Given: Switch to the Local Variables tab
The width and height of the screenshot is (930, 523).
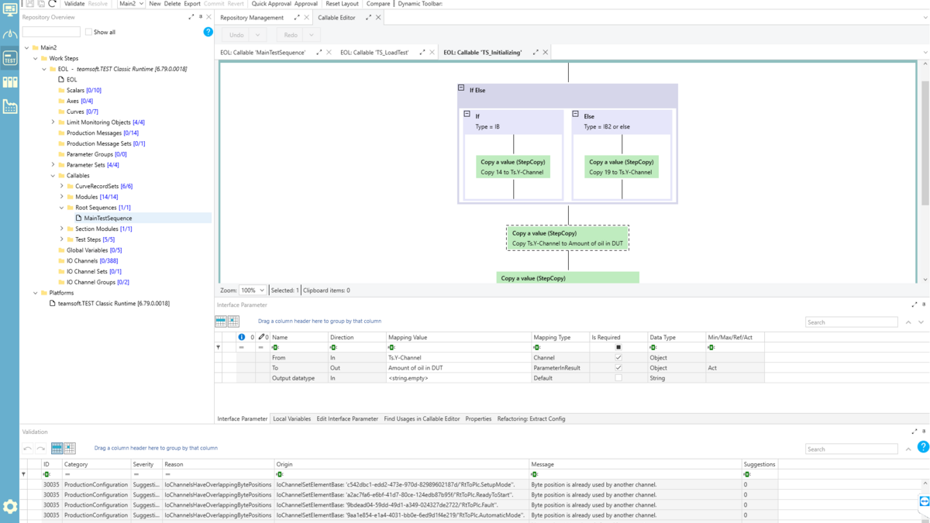Looking at the screenshot, I should click(x=291, y=419).
